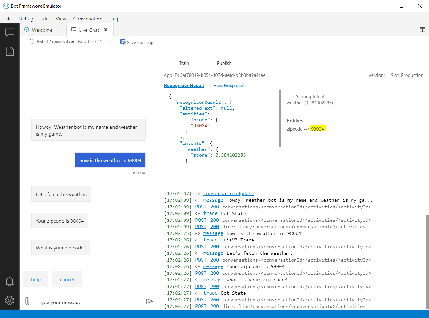Restart conversation using the circular refresh icon

tap(32, 41)
